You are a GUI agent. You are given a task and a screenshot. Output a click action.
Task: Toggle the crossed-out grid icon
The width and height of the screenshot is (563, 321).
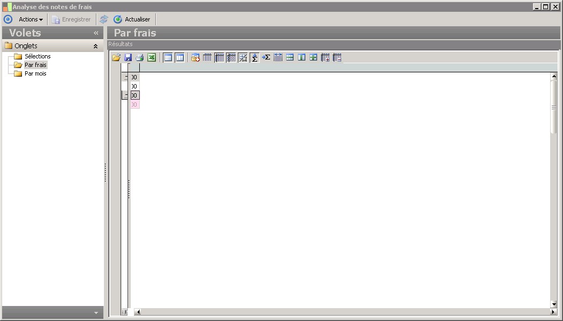[243, 57]
